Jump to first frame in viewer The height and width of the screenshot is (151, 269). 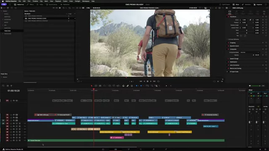[141, 81]
